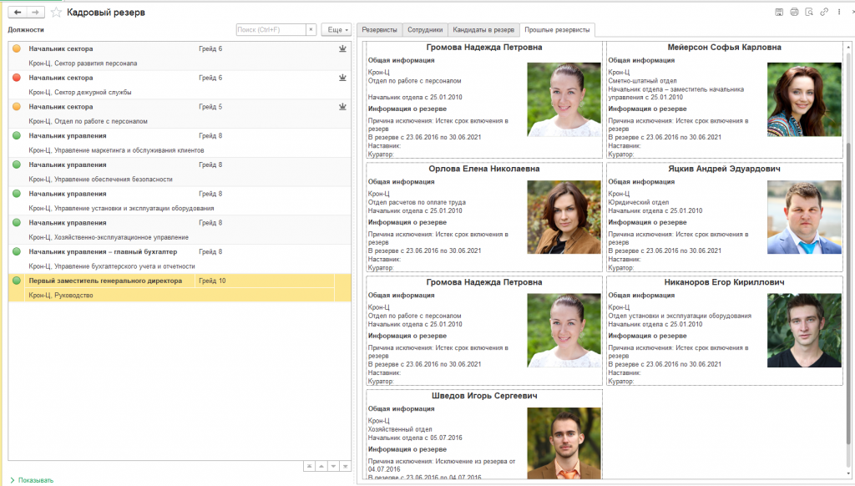Open the Еще dropdown menu
The image size is (855, 486).
[336, 29]
